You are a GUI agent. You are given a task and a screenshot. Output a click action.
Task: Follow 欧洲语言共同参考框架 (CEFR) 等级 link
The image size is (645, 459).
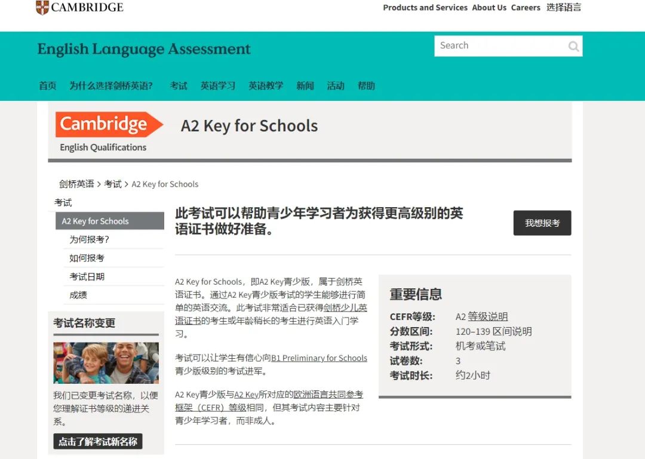(x=269, y=401)
